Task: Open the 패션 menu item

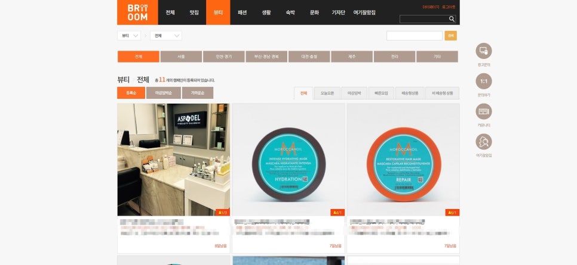Action: tap(242, 13)
